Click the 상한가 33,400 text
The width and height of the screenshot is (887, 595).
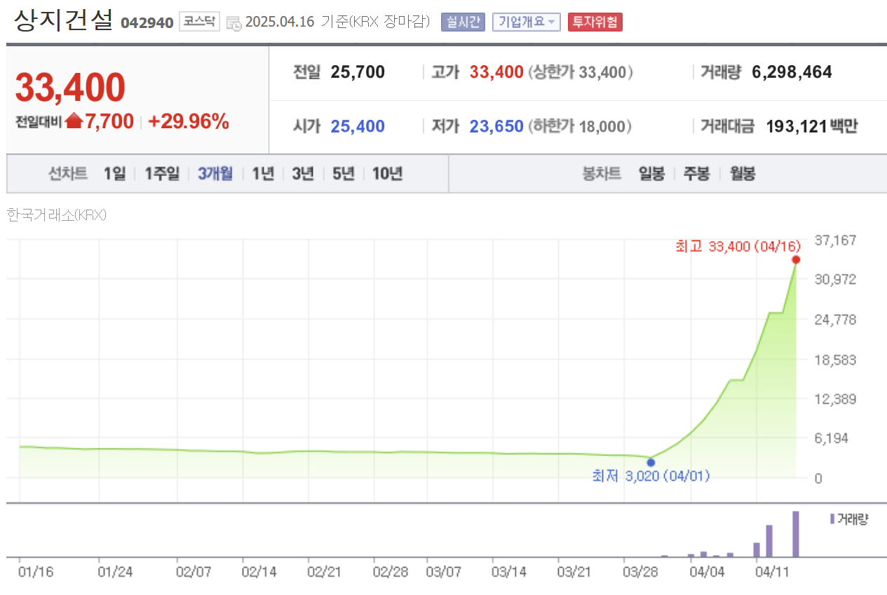click(x=581, y=71)
